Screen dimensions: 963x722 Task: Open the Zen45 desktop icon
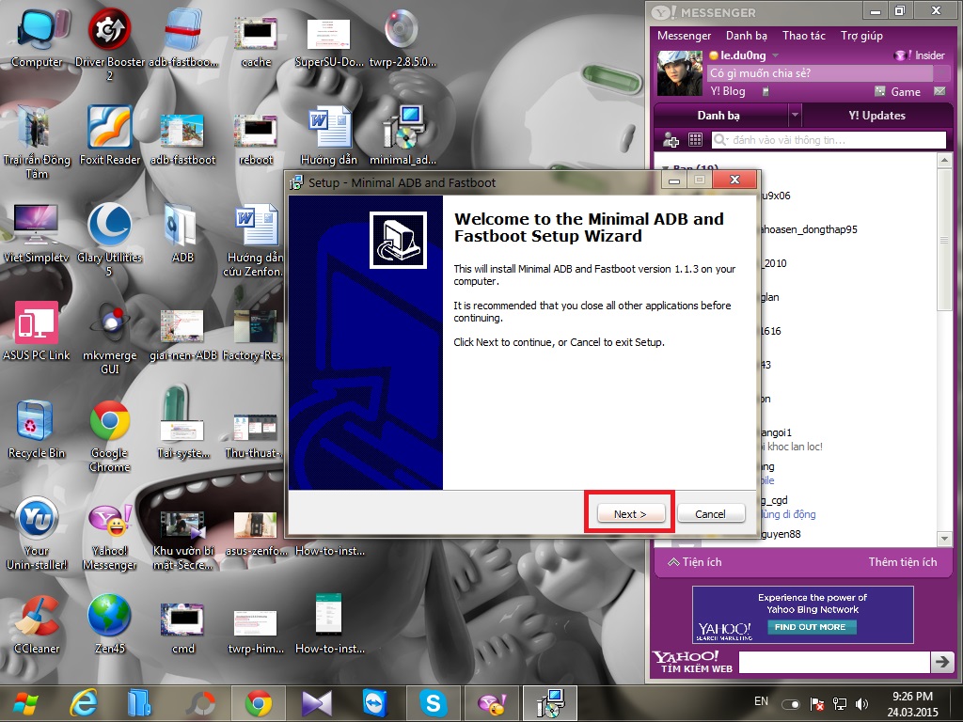pyautogui.click(x=109, y=624)
